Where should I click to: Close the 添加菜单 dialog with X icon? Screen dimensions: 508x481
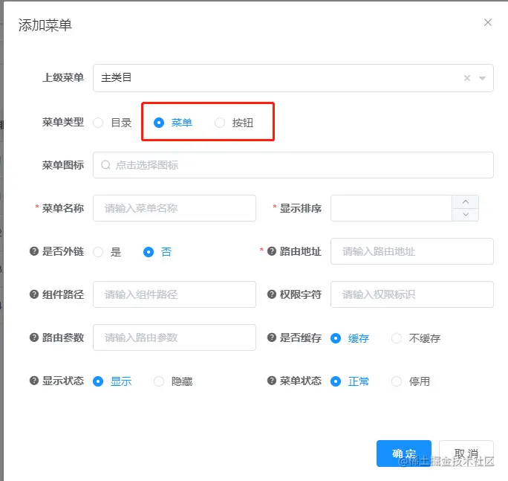click(488, 22)
